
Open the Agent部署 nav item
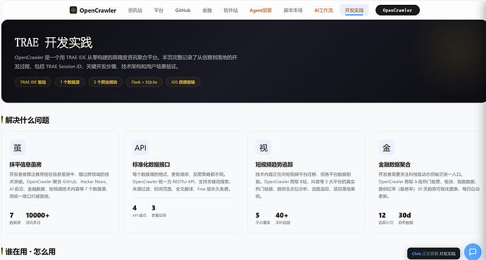click(x=261, y=11)
